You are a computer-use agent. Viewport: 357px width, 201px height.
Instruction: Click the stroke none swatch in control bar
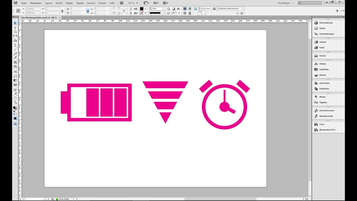(x=142, y=13)
